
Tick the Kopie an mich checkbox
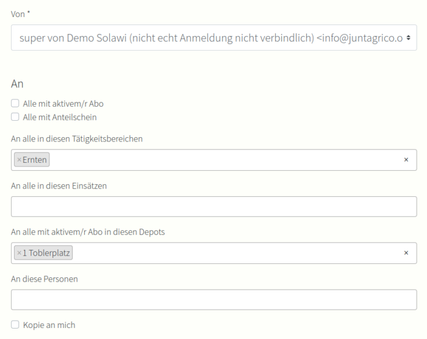(15, 325)
